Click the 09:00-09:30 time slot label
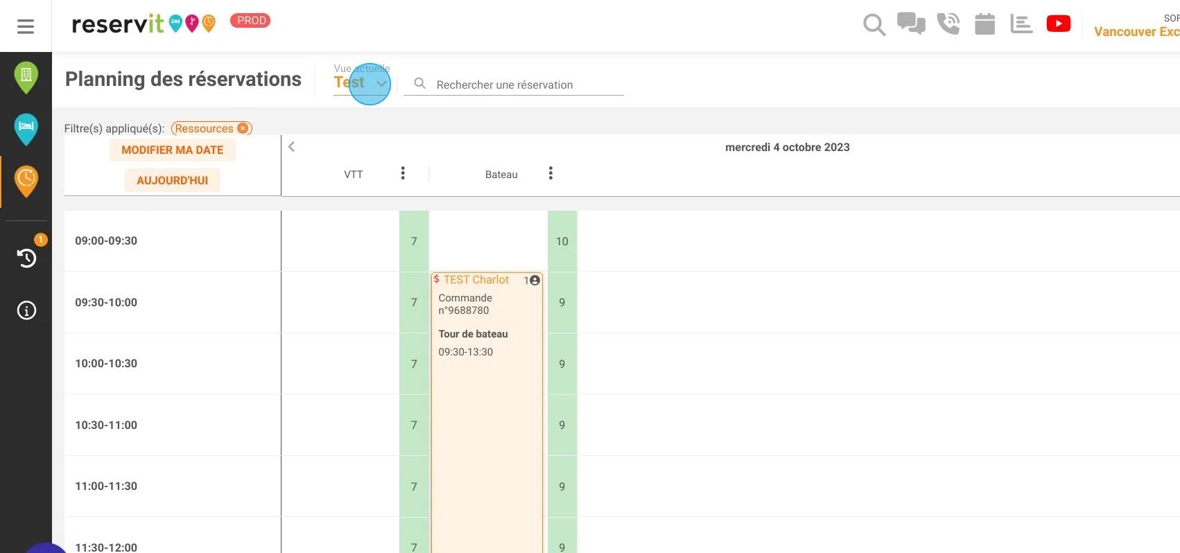 point(106,240)
